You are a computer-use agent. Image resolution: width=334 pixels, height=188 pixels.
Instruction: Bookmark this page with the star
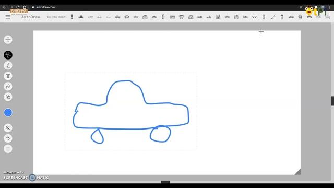301,7
